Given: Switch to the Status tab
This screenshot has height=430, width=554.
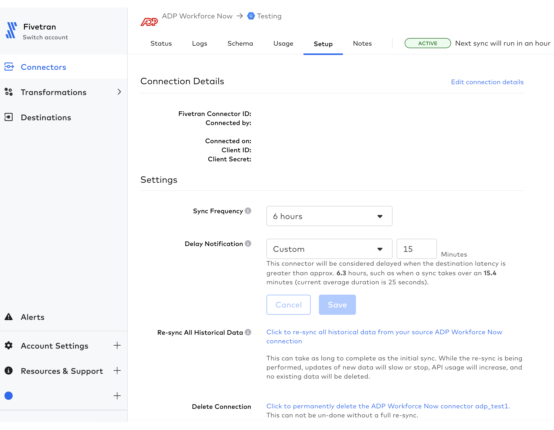Looking at the screenshot, I should (x=160, y=44).
